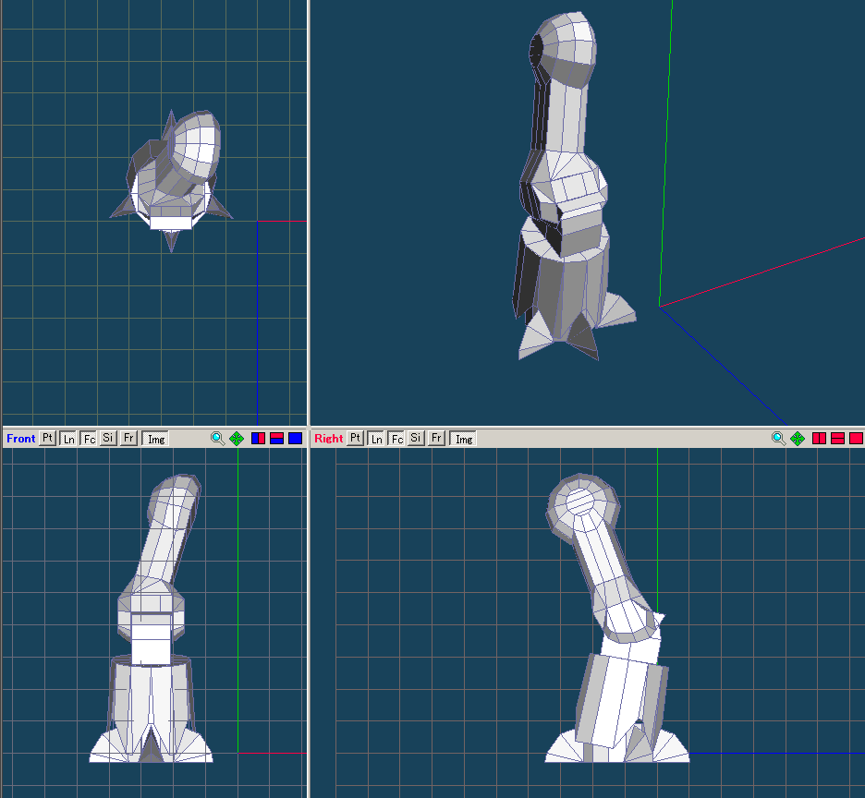The height and width of the screenshot is (798, 865).
Task: Click the zoom magnifier in Right view
Action: pos(779,439)
